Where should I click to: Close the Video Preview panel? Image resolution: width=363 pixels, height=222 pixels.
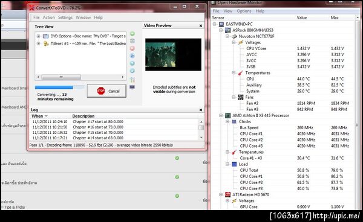[x=201, y=26]
